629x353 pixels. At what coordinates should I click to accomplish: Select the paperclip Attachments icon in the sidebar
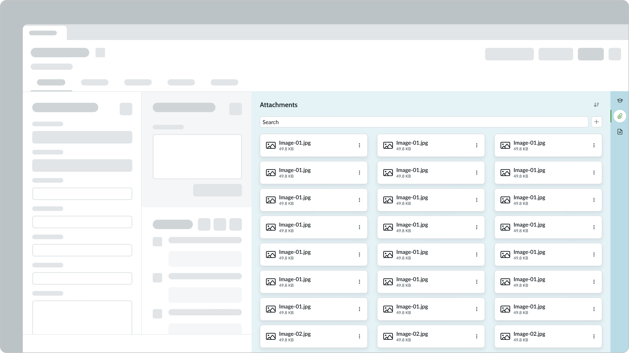pos(620,116)
